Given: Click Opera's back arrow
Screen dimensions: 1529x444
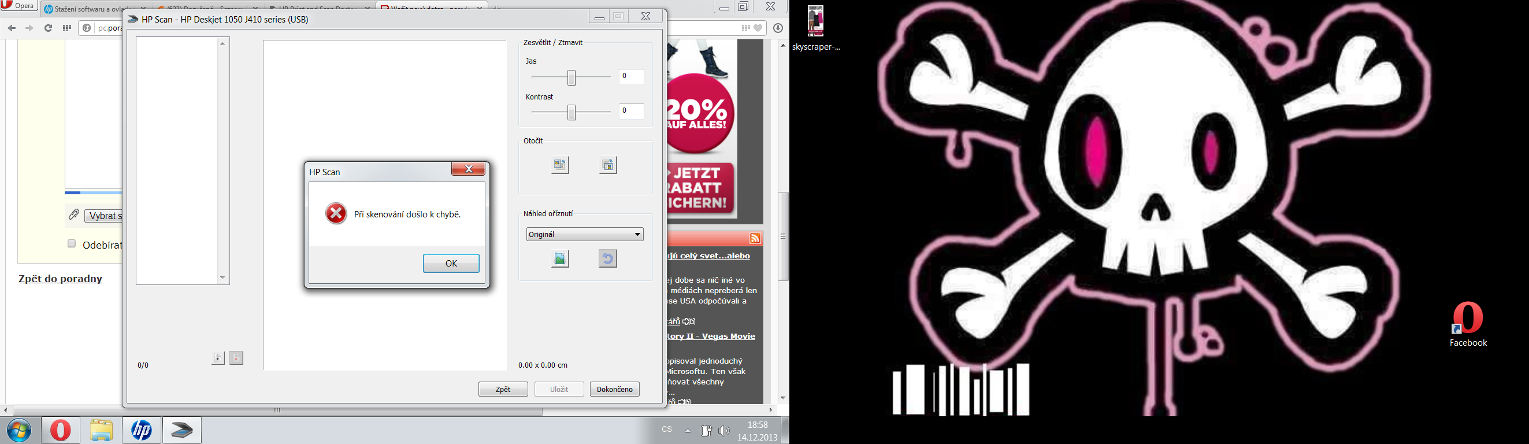Looking at the screenshot, I should (x=12, y=28).
